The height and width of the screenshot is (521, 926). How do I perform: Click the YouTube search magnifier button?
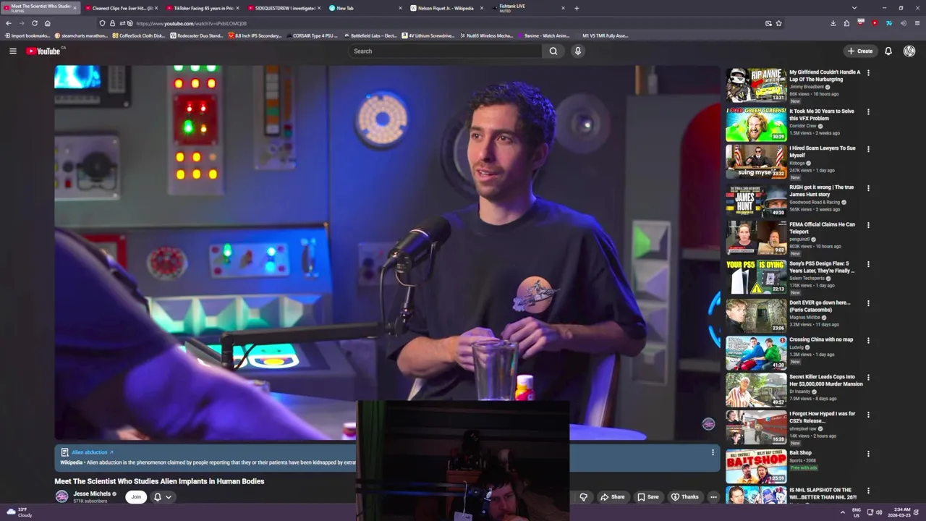tap(553, 51)
